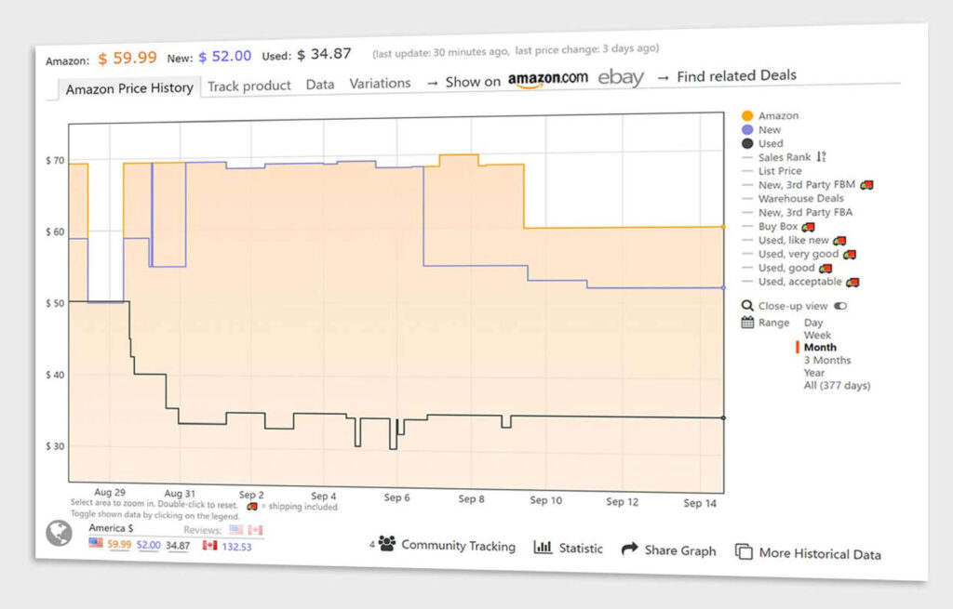The image size is (953, 609).
Task: Open the Find related Deals link
Action: click(736, 76)
